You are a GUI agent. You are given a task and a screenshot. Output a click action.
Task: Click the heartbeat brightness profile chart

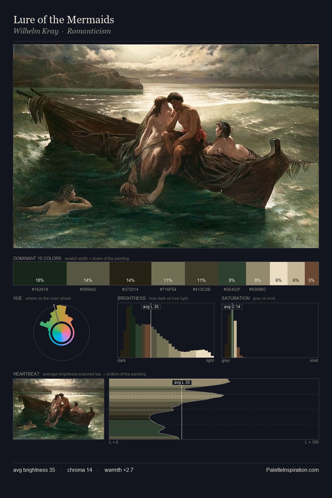[x=214, y=409]
